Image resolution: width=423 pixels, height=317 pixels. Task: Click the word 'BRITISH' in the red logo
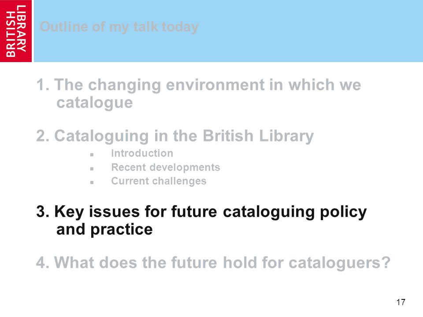[x=11, y=34]
